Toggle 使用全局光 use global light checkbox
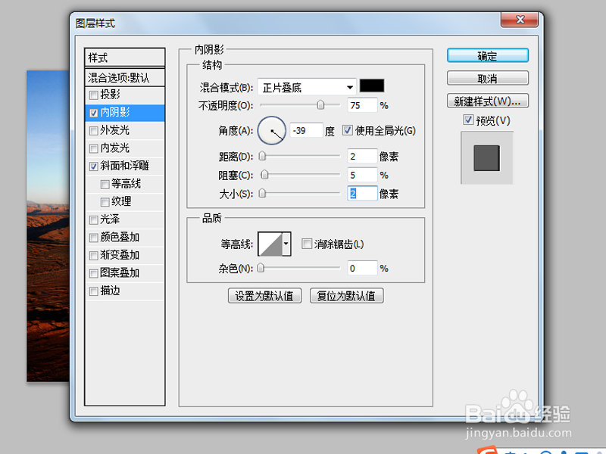This screenshot has width=606, height=454. pyautogui.click(x=348, y=130)
